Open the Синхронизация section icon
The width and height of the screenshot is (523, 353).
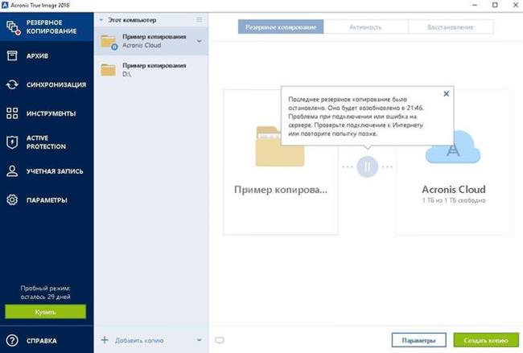pyautogui.click(x=12, y=84)
